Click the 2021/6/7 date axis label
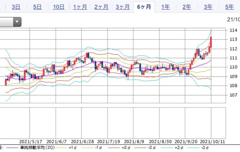Viewport: 240px width, 152px height. click(x=56, y=141)
